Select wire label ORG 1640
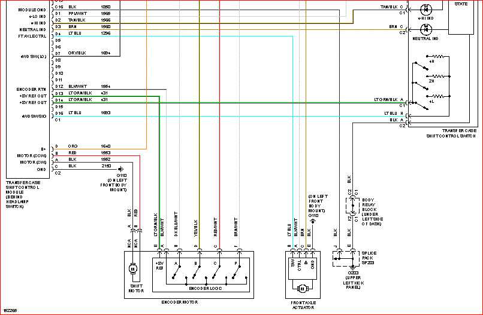This screenshot has height=315, width=483. coord(89,146)
